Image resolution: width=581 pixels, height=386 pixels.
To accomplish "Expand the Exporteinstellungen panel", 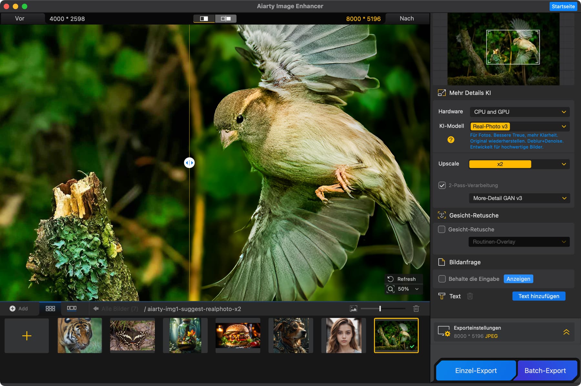I will [x=566, y=332].
